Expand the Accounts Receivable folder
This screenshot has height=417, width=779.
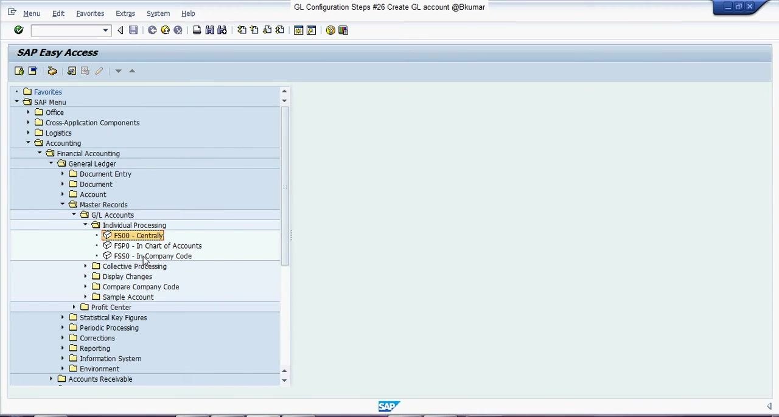[51, 379]
